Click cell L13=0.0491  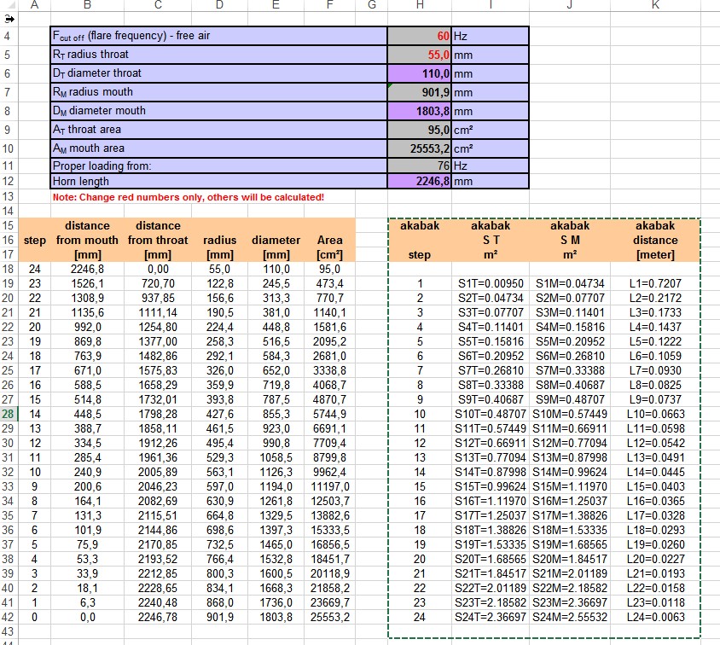click(x=655, y=457)
